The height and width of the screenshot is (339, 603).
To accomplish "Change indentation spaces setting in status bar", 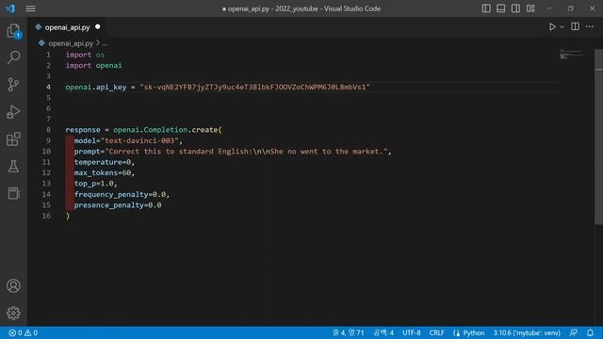I will [383, 332].
